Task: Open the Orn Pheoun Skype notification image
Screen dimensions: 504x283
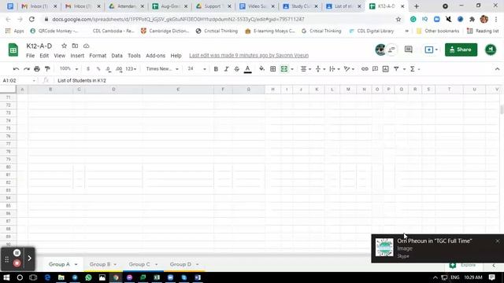Action: point(384,248)
